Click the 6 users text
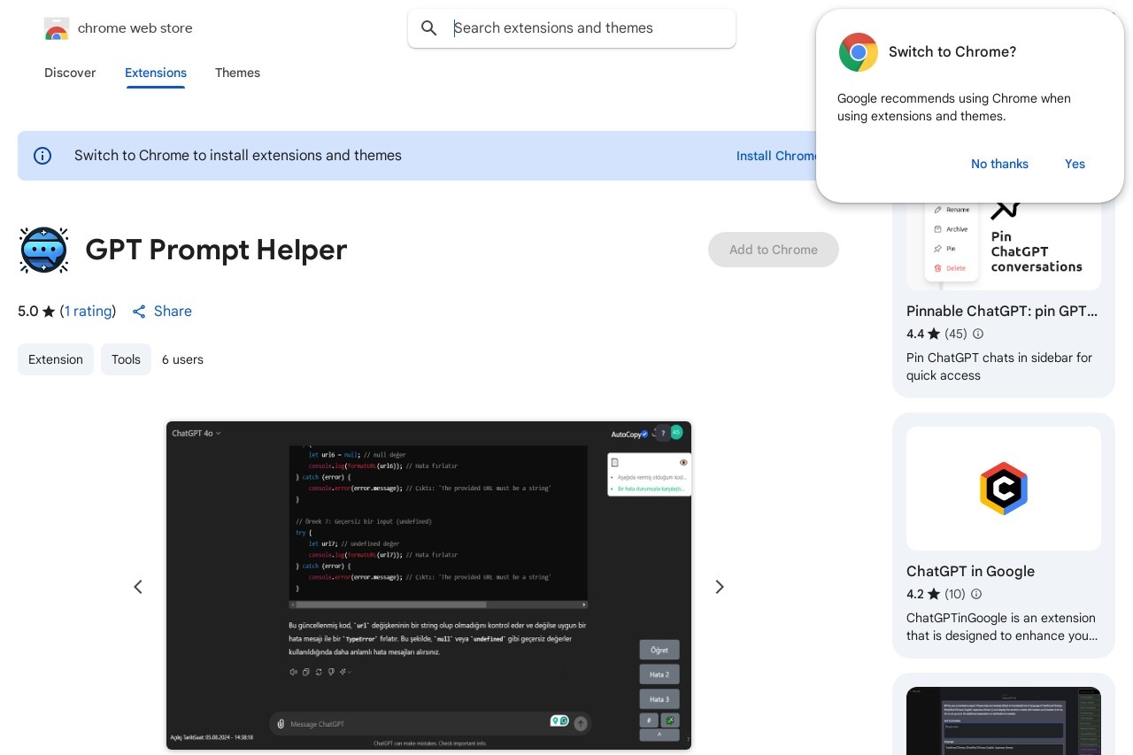Viewport: 1133px width, 755px height. point(182,359)
